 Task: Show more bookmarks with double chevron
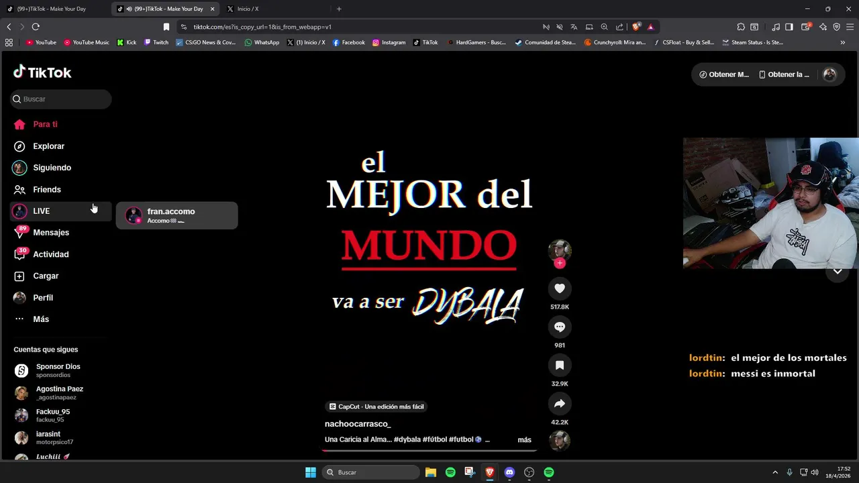[842, 42]
